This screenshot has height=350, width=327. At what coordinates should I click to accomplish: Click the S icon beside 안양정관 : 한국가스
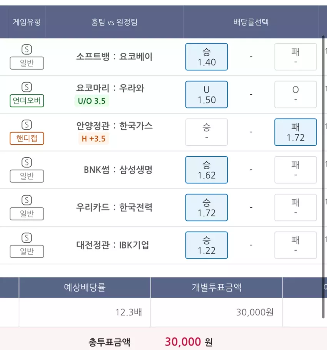click(x=27, y=125)
